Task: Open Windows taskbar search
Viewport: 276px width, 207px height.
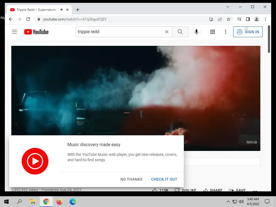Action: point(19,202)
